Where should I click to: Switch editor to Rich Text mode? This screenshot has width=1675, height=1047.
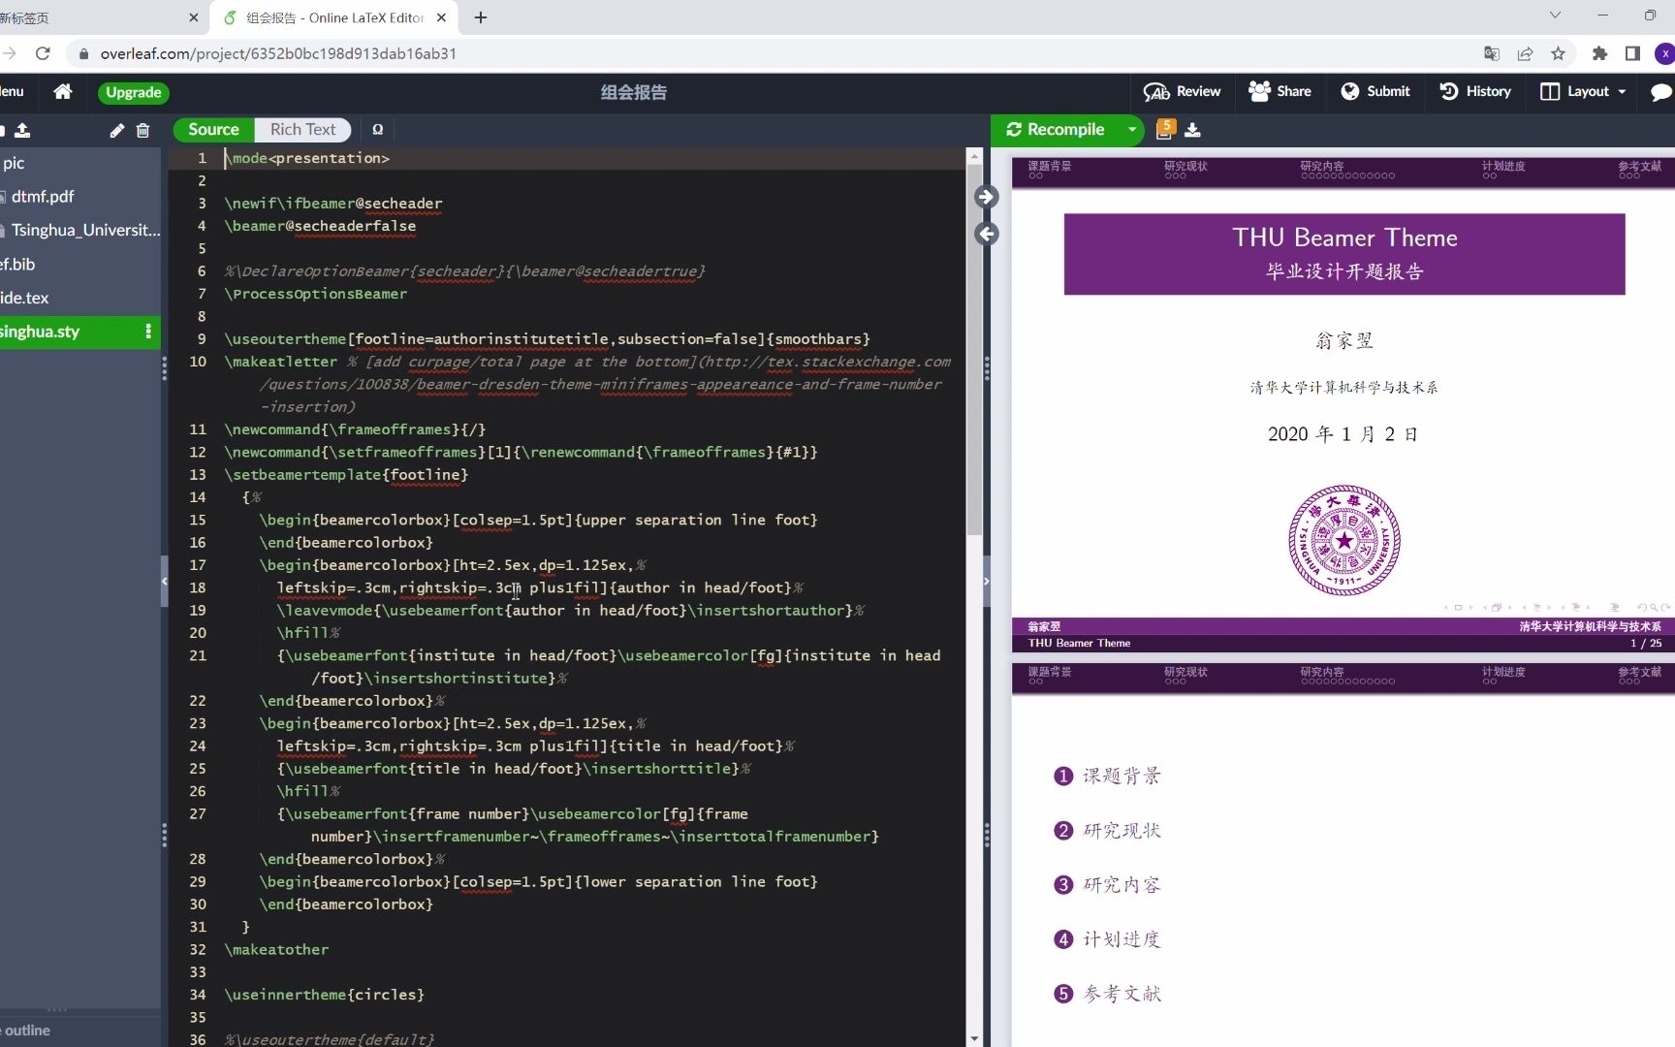click(302, 129)
